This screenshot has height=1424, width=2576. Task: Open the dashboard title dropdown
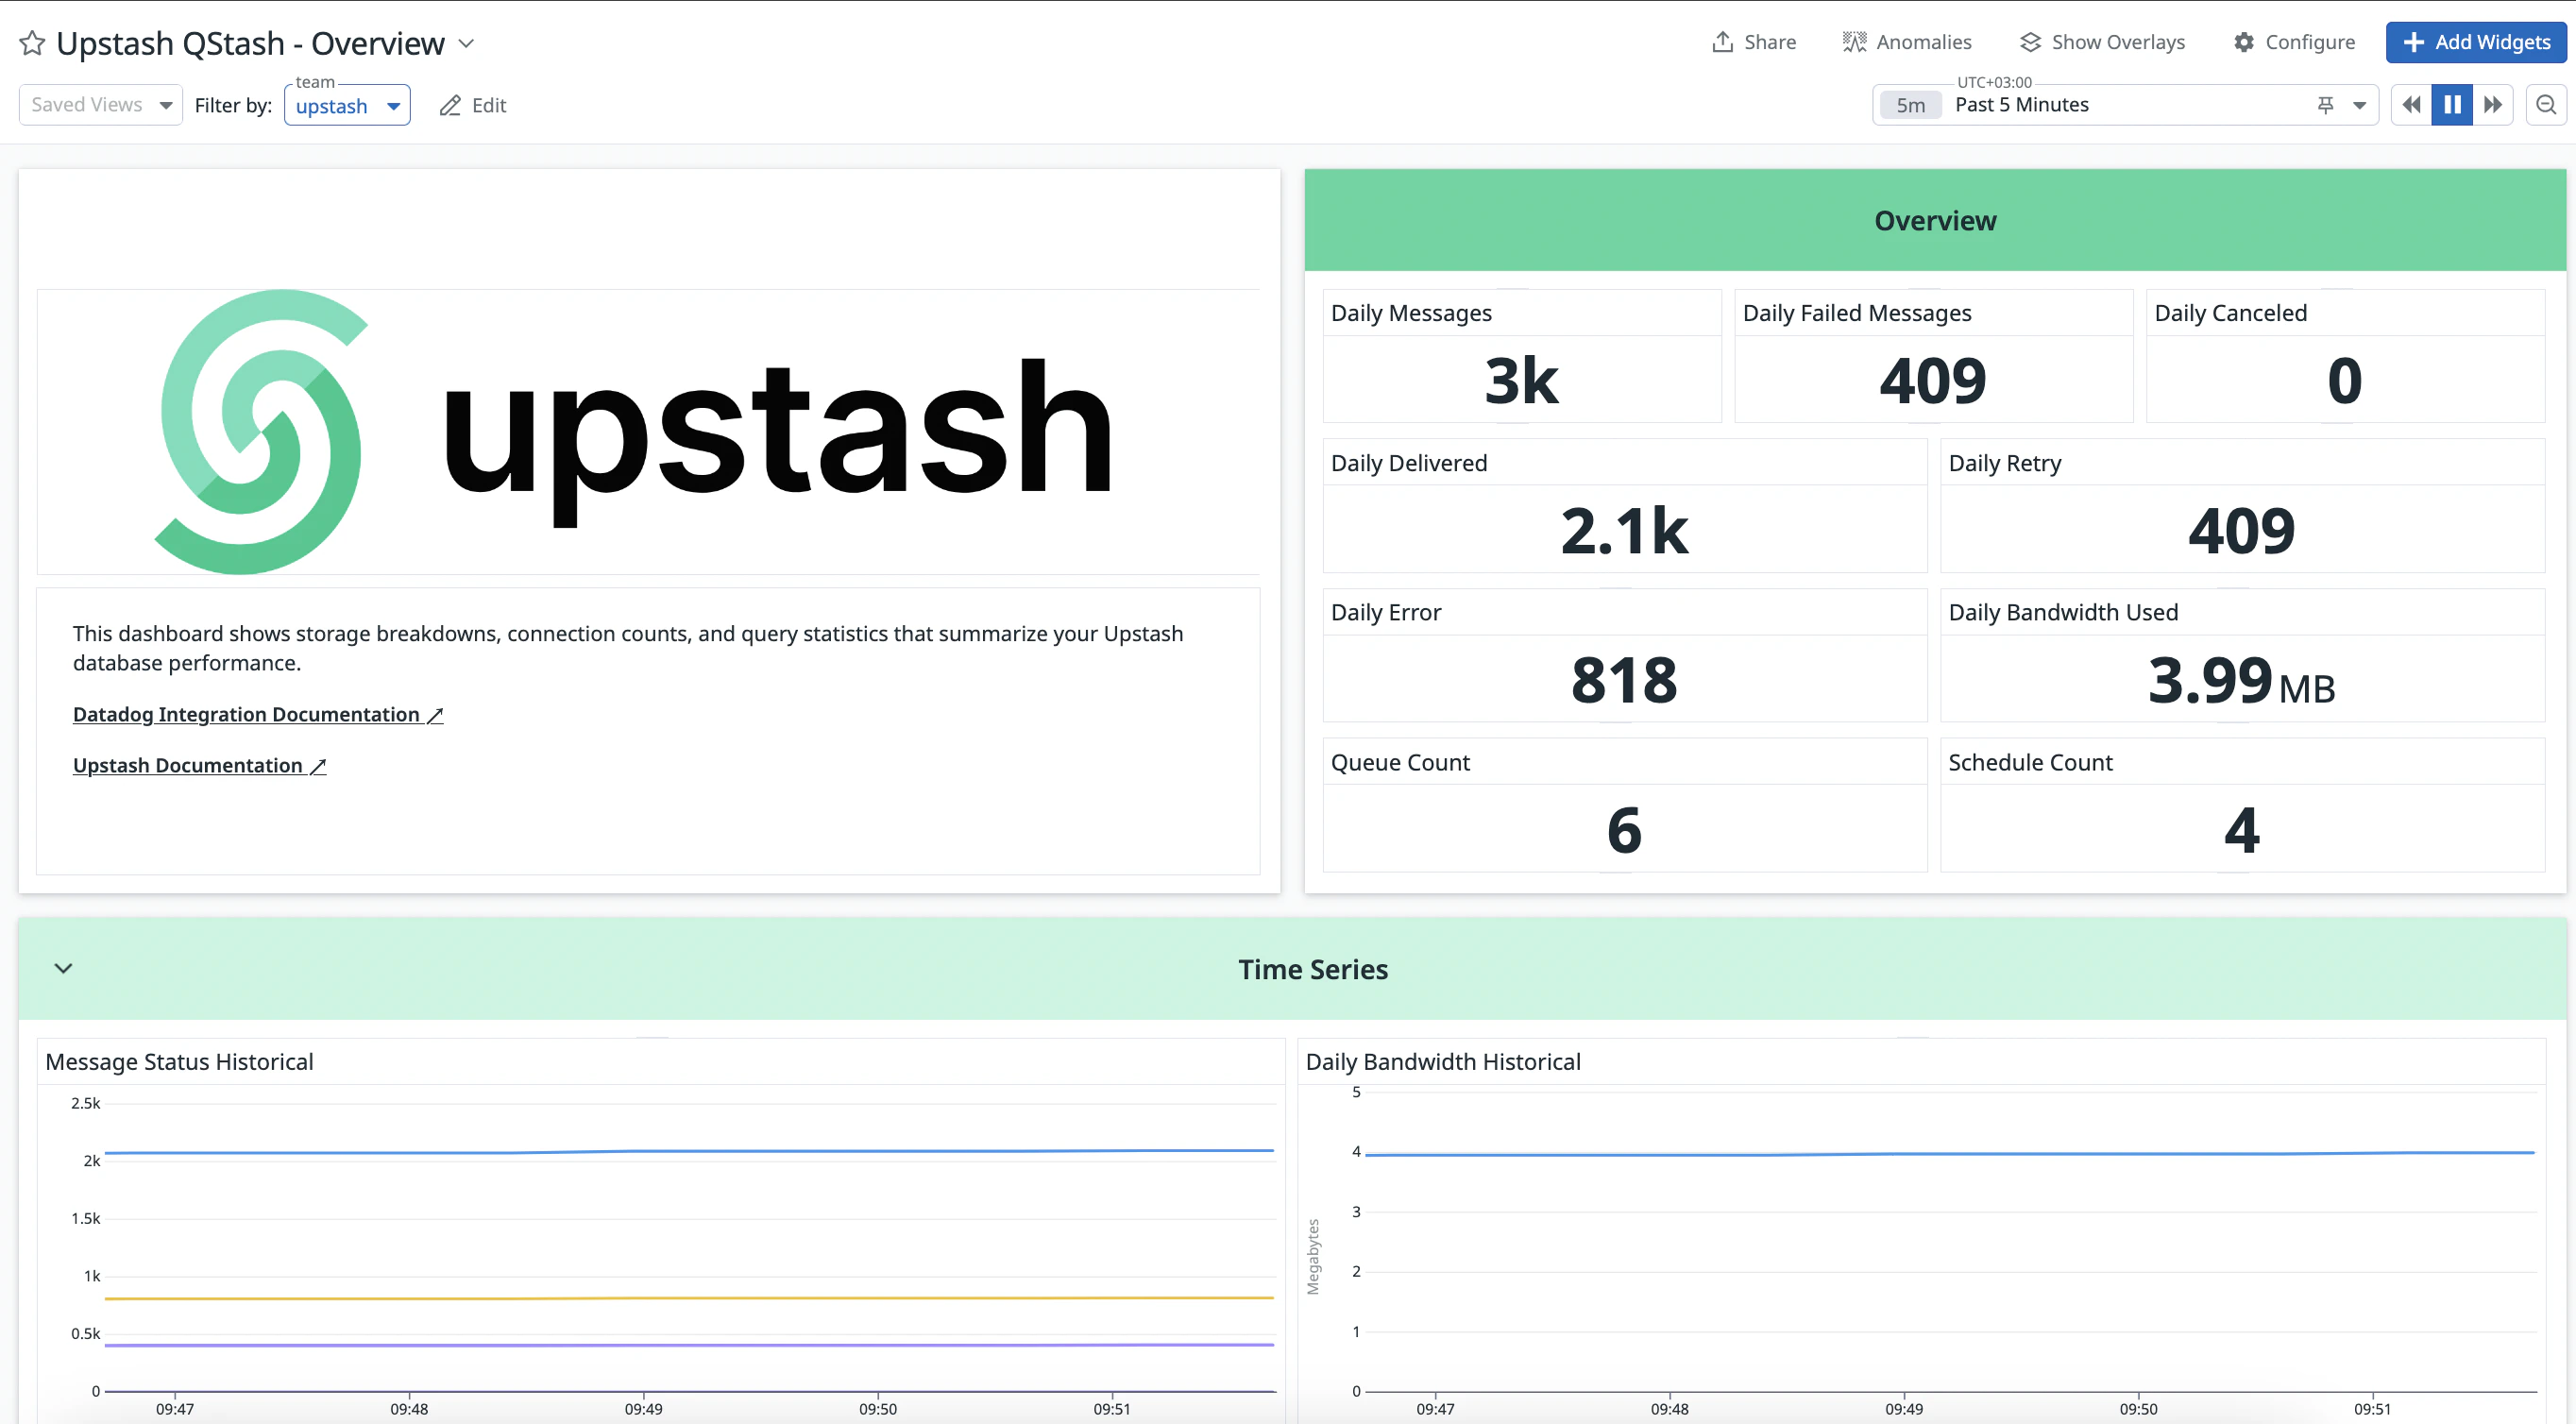pos(466,44)
